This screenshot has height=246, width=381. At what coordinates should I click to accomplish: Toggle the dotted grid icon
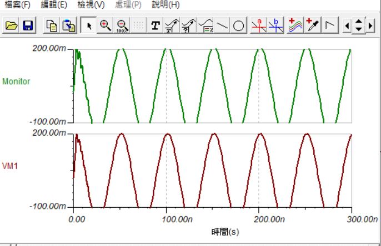click(138, 25)
